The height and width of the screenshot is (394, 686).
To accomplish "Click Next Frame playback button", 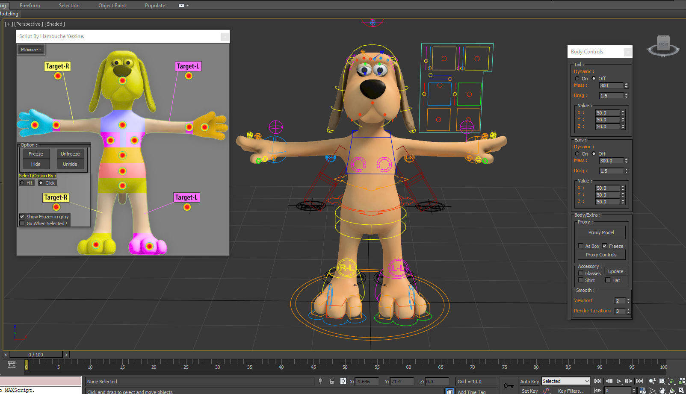I will click(628, 381).
